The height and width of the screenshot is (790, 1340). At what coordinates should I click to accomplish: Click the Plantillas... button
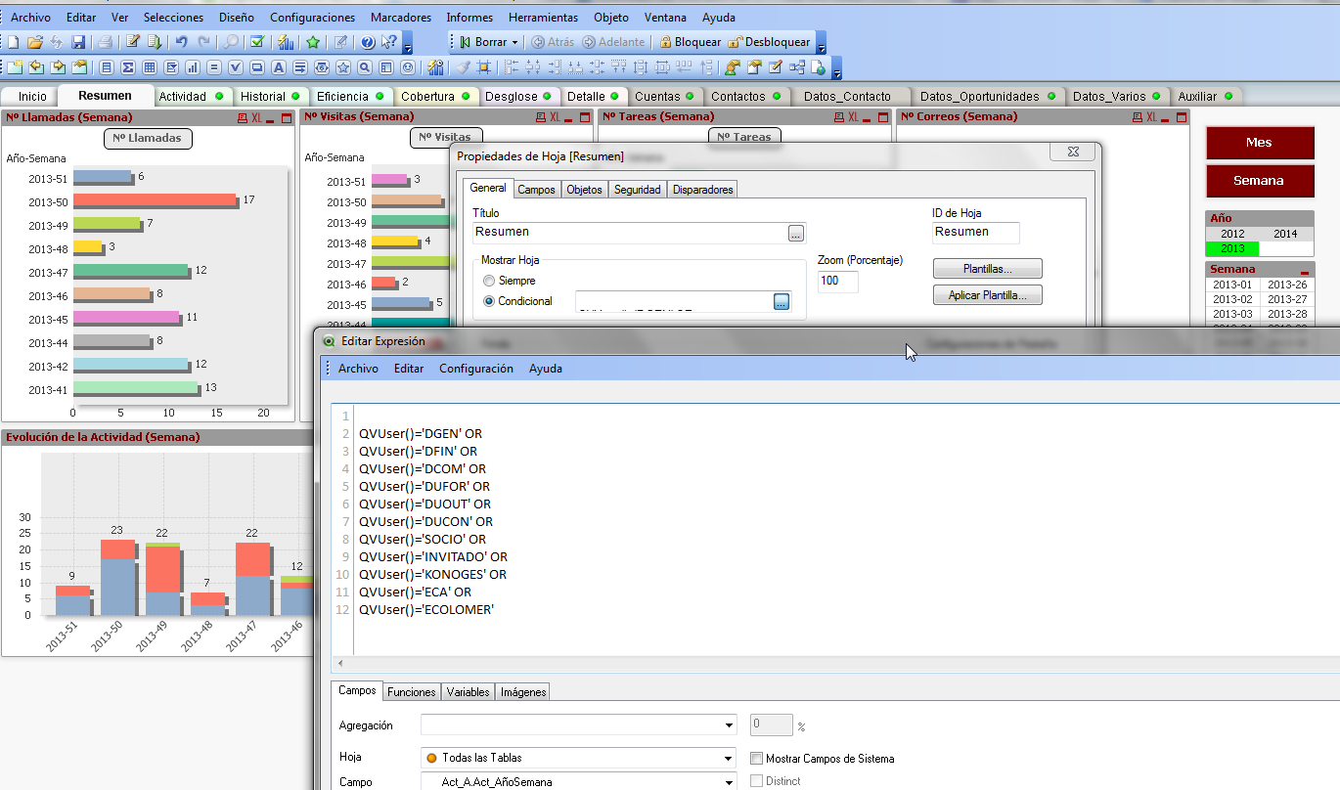click(x=988, y=268)
